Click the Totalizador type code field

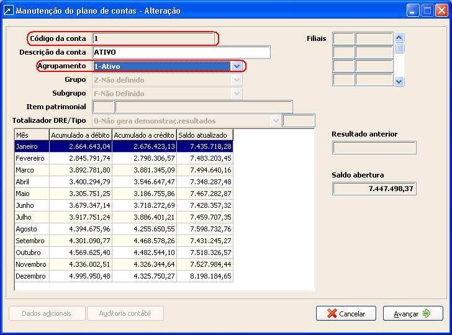click(x=299, y=121)
